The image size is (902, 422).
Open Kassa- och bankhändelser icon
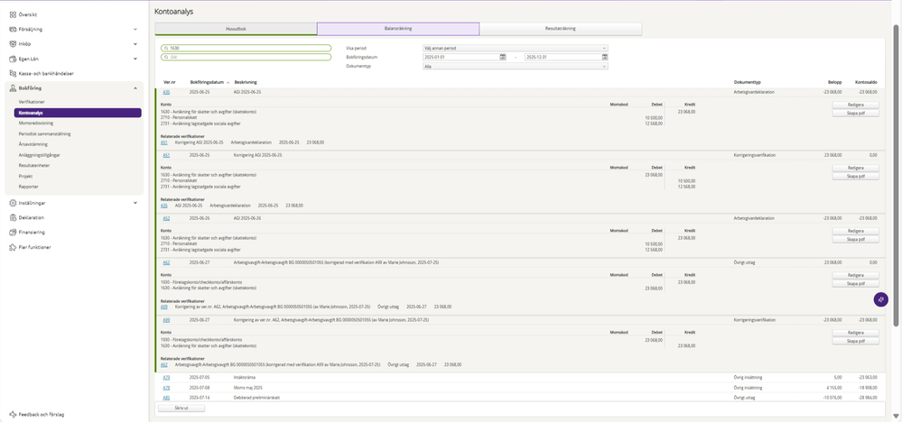13,74
